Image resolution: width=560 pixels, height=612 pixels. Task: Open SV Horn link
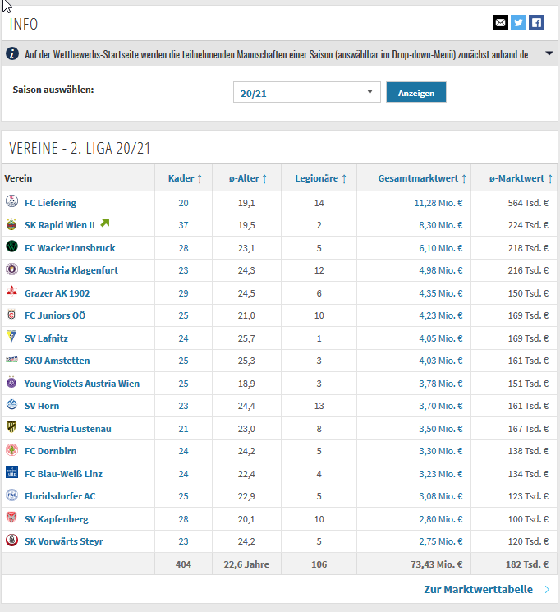point(42,406)
